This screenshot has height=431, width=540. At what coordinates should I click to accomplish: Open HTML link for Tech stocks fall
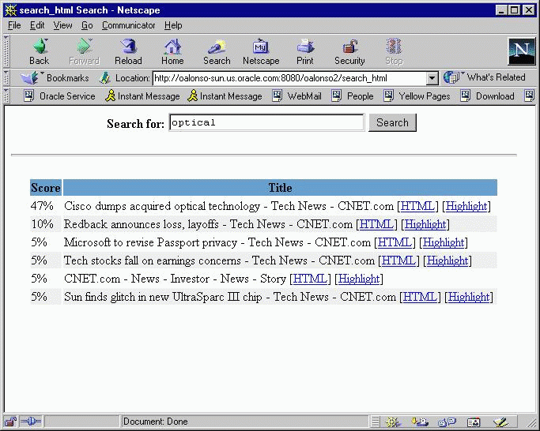pos(398,260)
